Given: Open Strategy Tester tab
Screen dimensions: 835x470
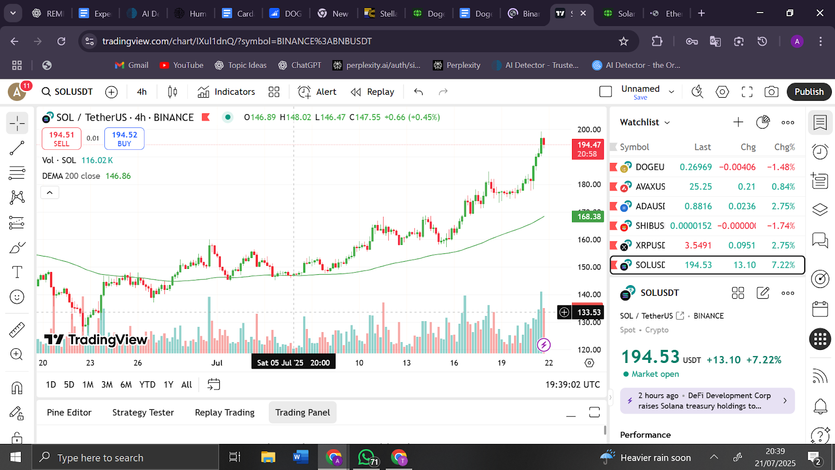Looking at the screenshot, I should pos(143,413).
